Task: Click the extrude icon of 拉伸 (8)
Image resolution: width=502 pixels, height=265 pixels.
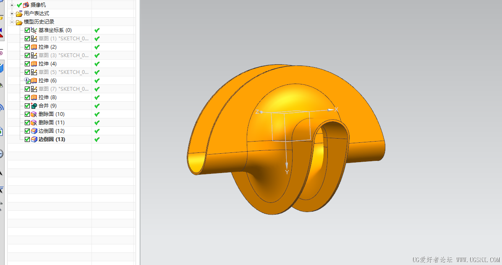Action: [34, 97]
